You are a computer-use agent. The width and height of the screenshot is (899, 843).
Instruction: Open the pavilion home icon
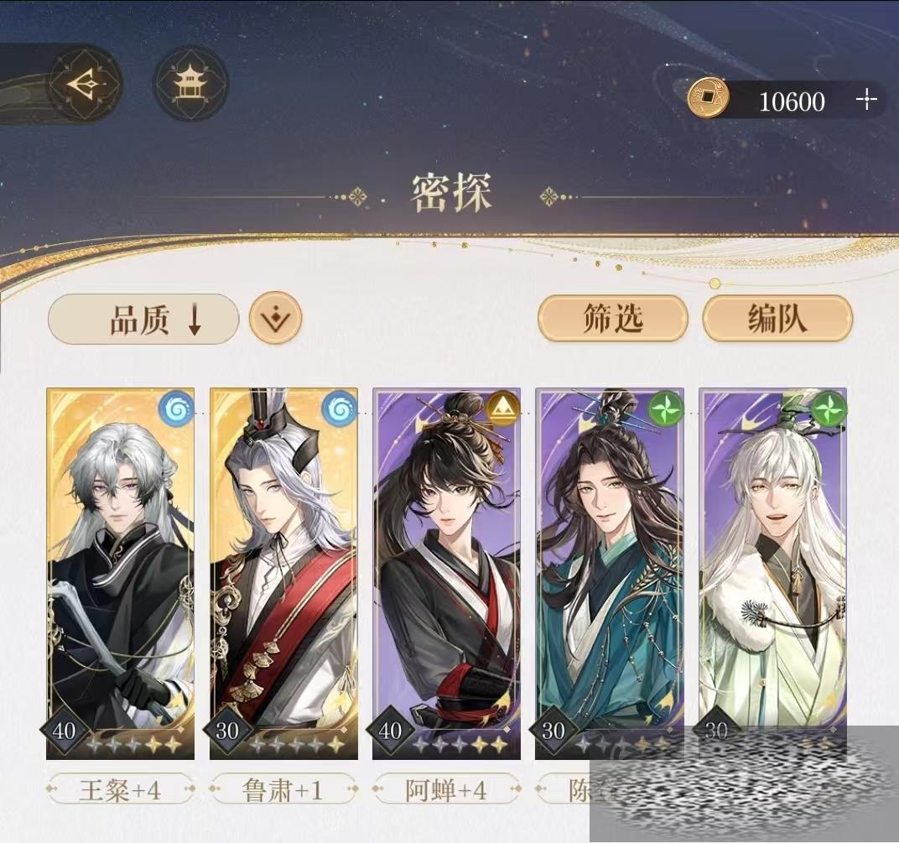click(x=190, y=85)
